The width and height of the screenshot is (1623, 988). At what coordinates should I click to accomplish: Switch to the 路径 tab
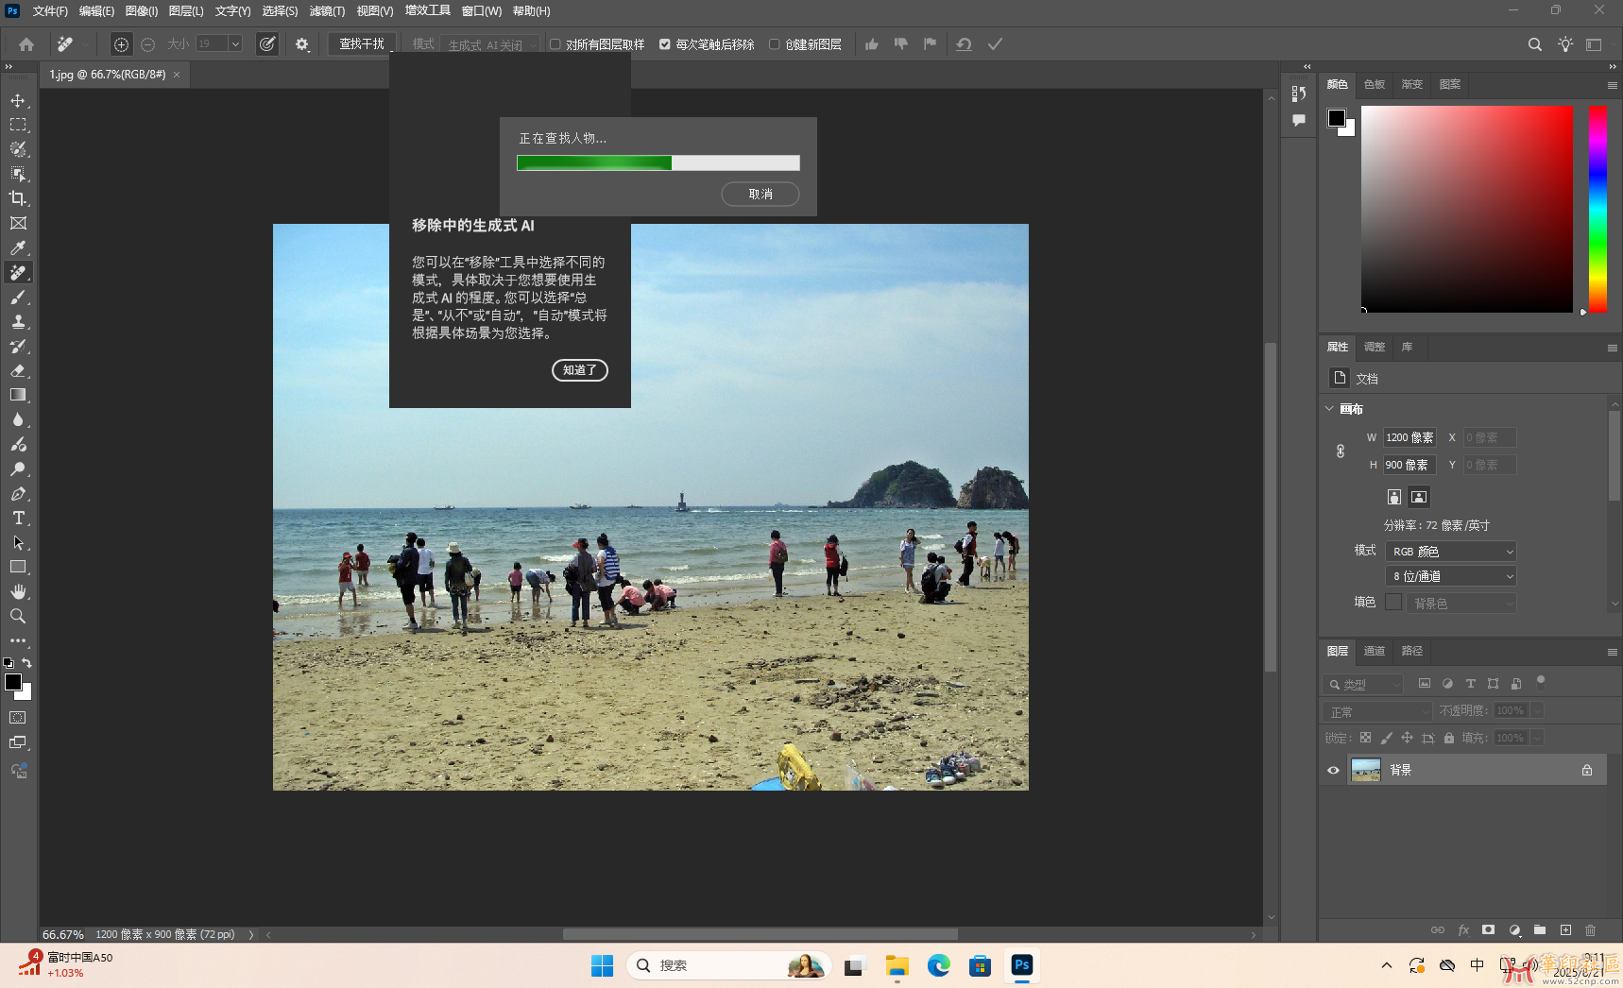[1412, 651]
